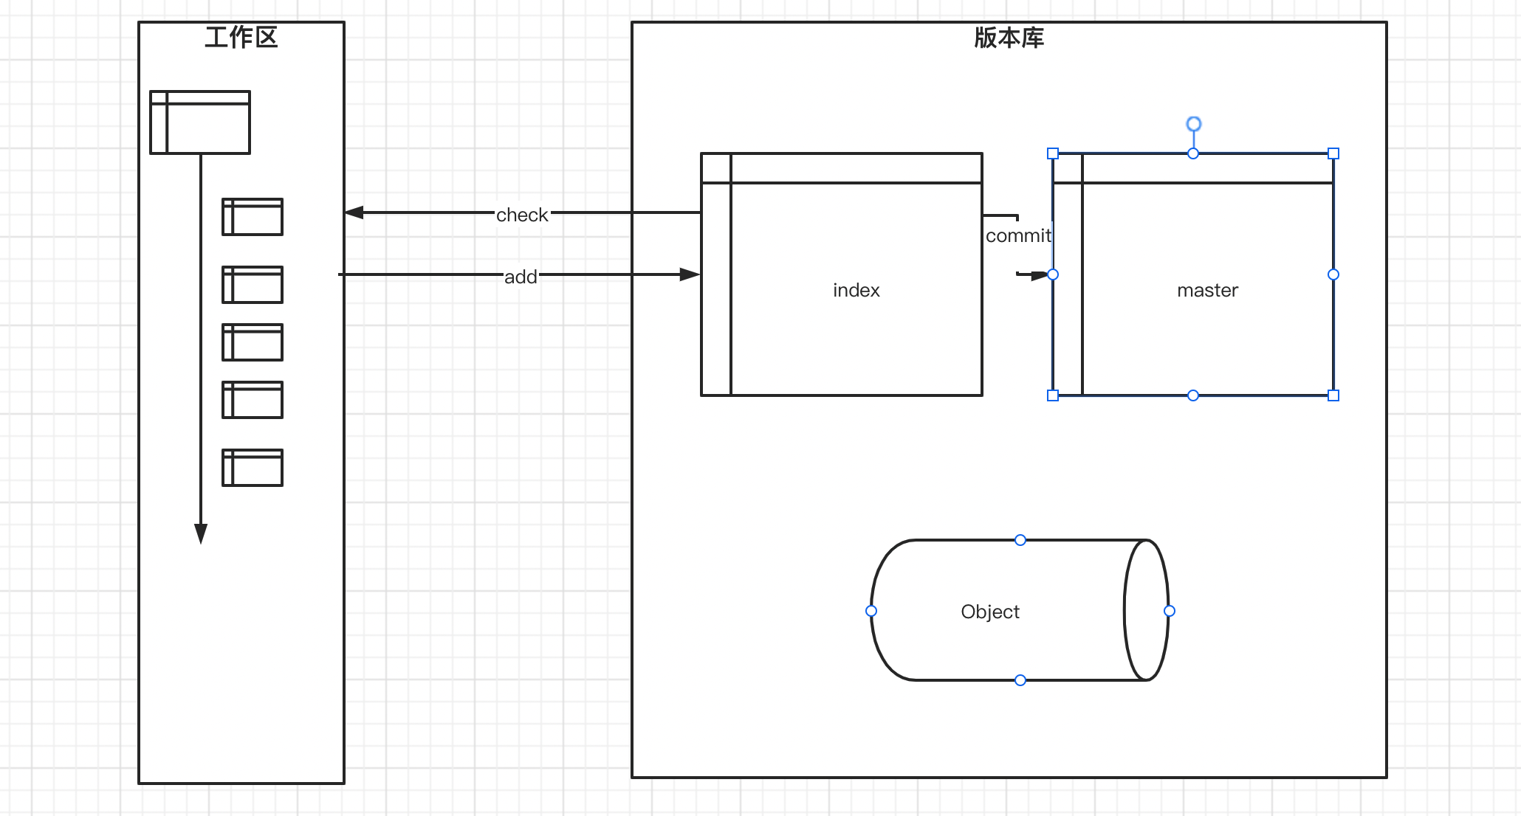Select the 工作区 container title
The height and width of the screenshot is (816, 1521).
[241, 38]
